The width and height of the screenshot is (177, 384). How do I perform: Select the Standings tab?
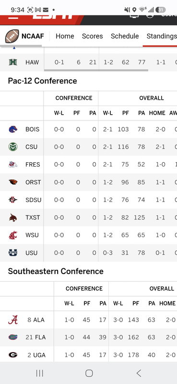pyautogui.click(x=162, y=36)
